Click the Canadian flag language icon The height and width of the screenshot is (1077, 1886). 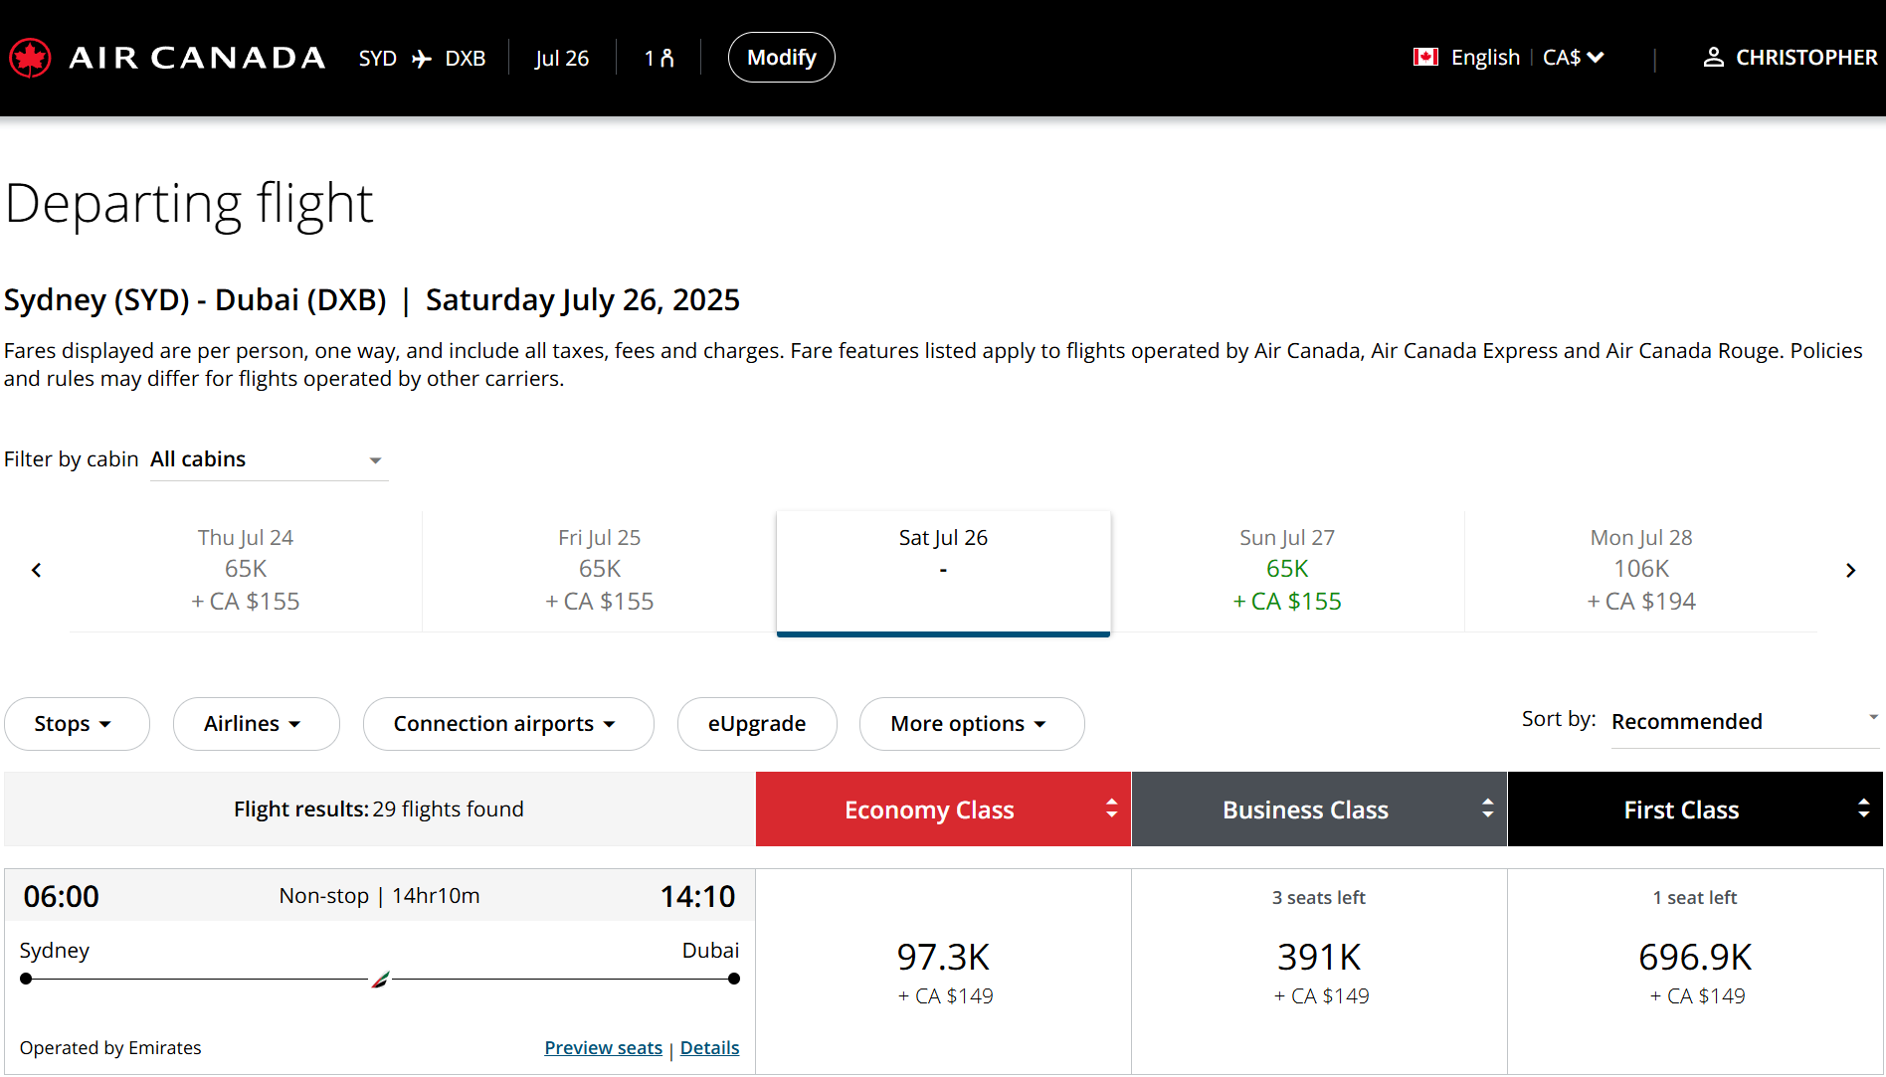(x=1425, y=58)
